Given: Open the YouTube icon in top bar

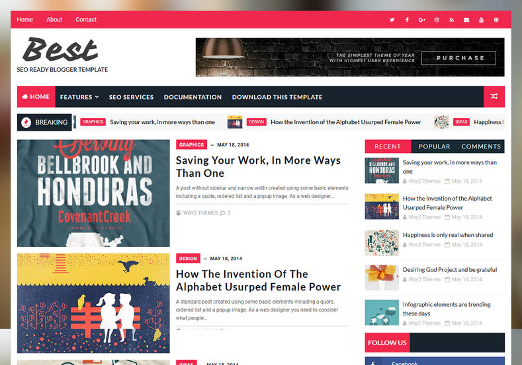Looking at the screenshot, I should pyautogui.click(x=481, y=20).
